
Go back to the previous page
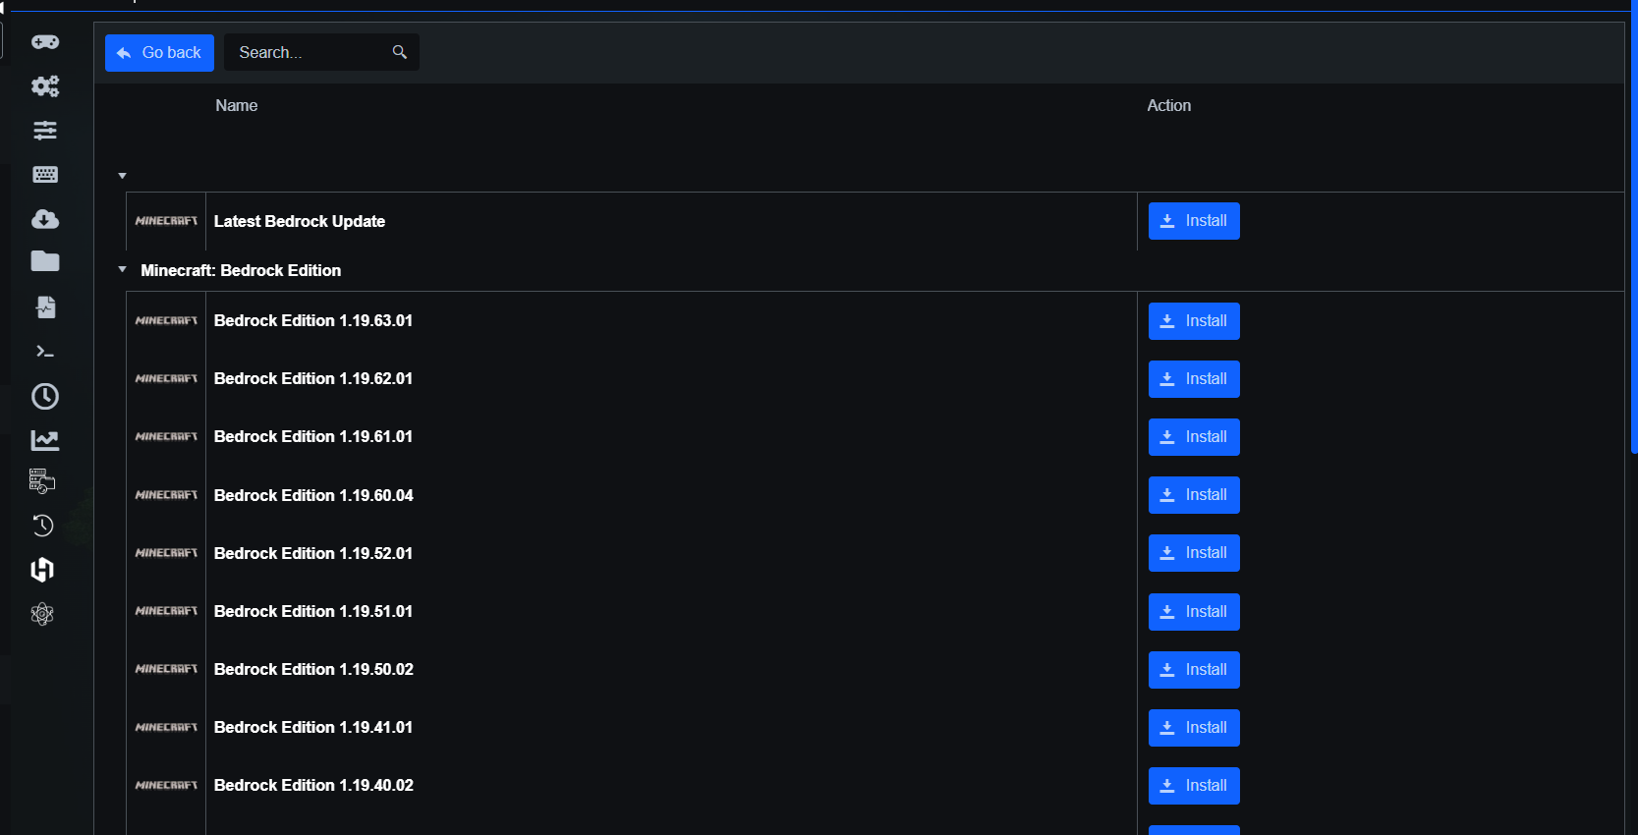click(159, 53)
